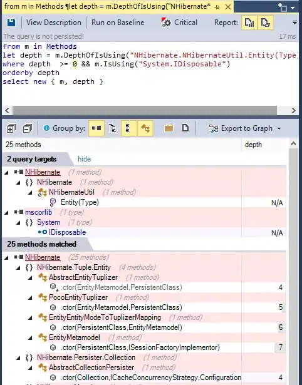Click the hide link beside query targets
302x385 pixels.
85,159
